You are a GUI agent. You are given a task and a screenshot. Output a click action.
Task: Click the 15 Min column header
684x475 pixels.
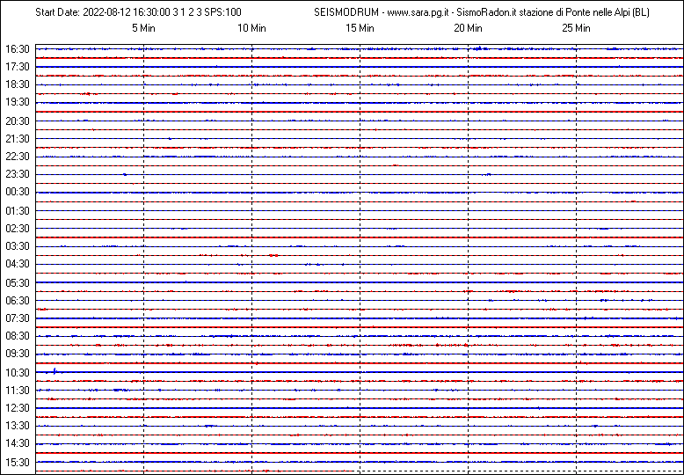click(x=360, y=28)
